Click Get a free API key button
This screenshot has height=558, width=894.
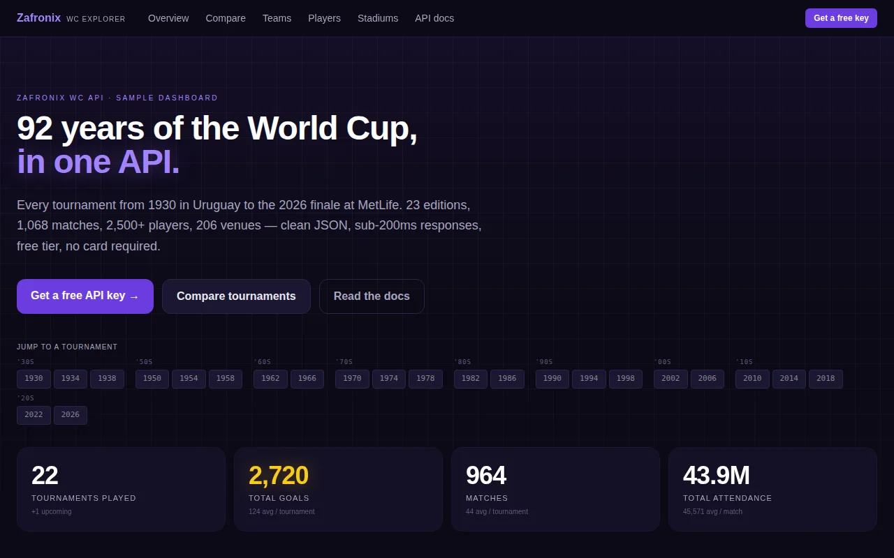click(x=85, y=296)
